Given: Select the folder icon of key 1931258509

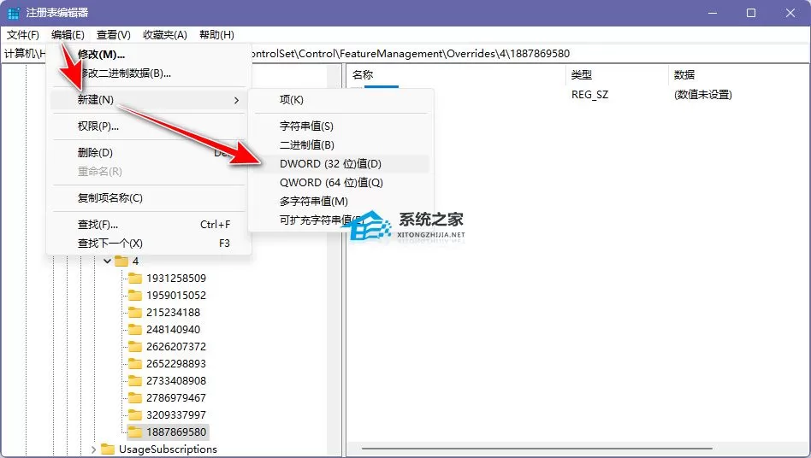Looking at the screenshot, I should coord(135,279).
